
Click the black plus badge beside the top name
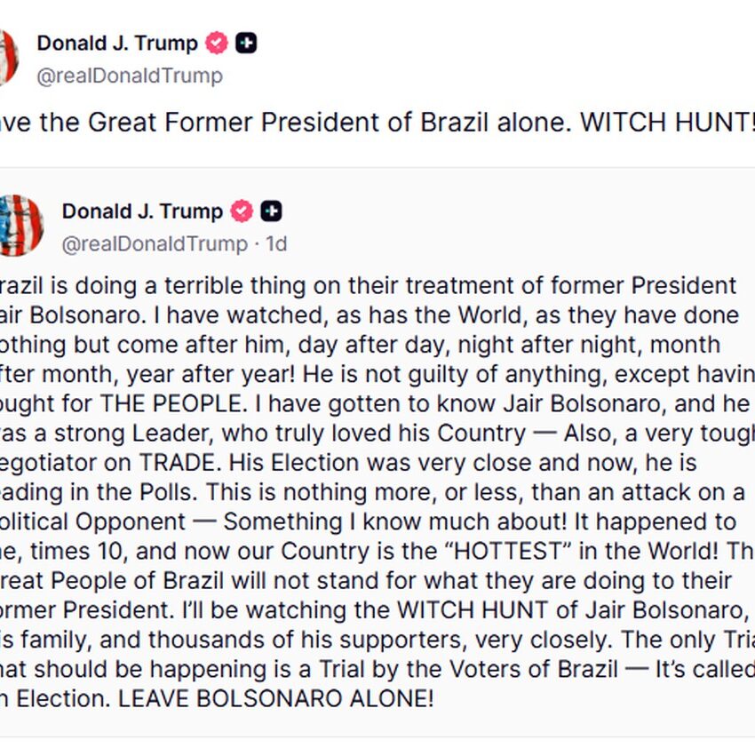click(x=246, y=44)
